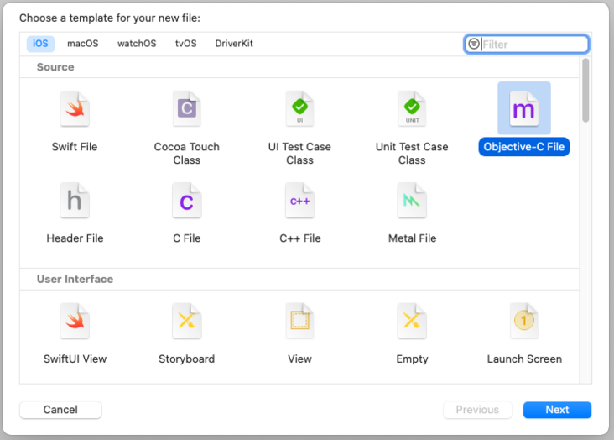Click the 'Source' section header

[55, 67]
